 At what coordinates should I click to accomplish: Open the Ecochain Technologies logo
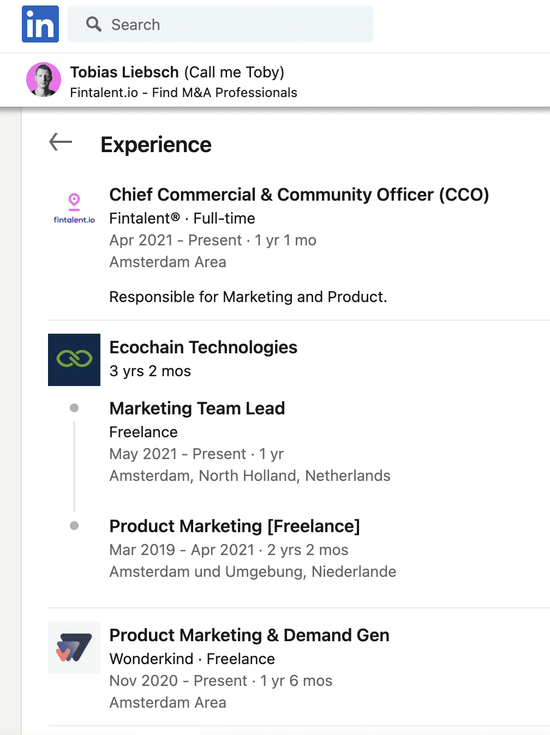(74, 360)
